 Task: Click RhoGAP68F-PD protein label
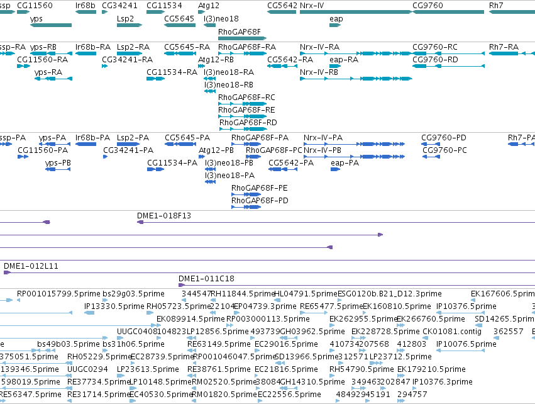point(260,201)
